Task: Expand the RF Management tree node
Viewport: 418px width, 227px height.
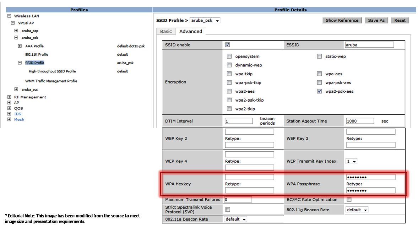Action: coord(9,97)
